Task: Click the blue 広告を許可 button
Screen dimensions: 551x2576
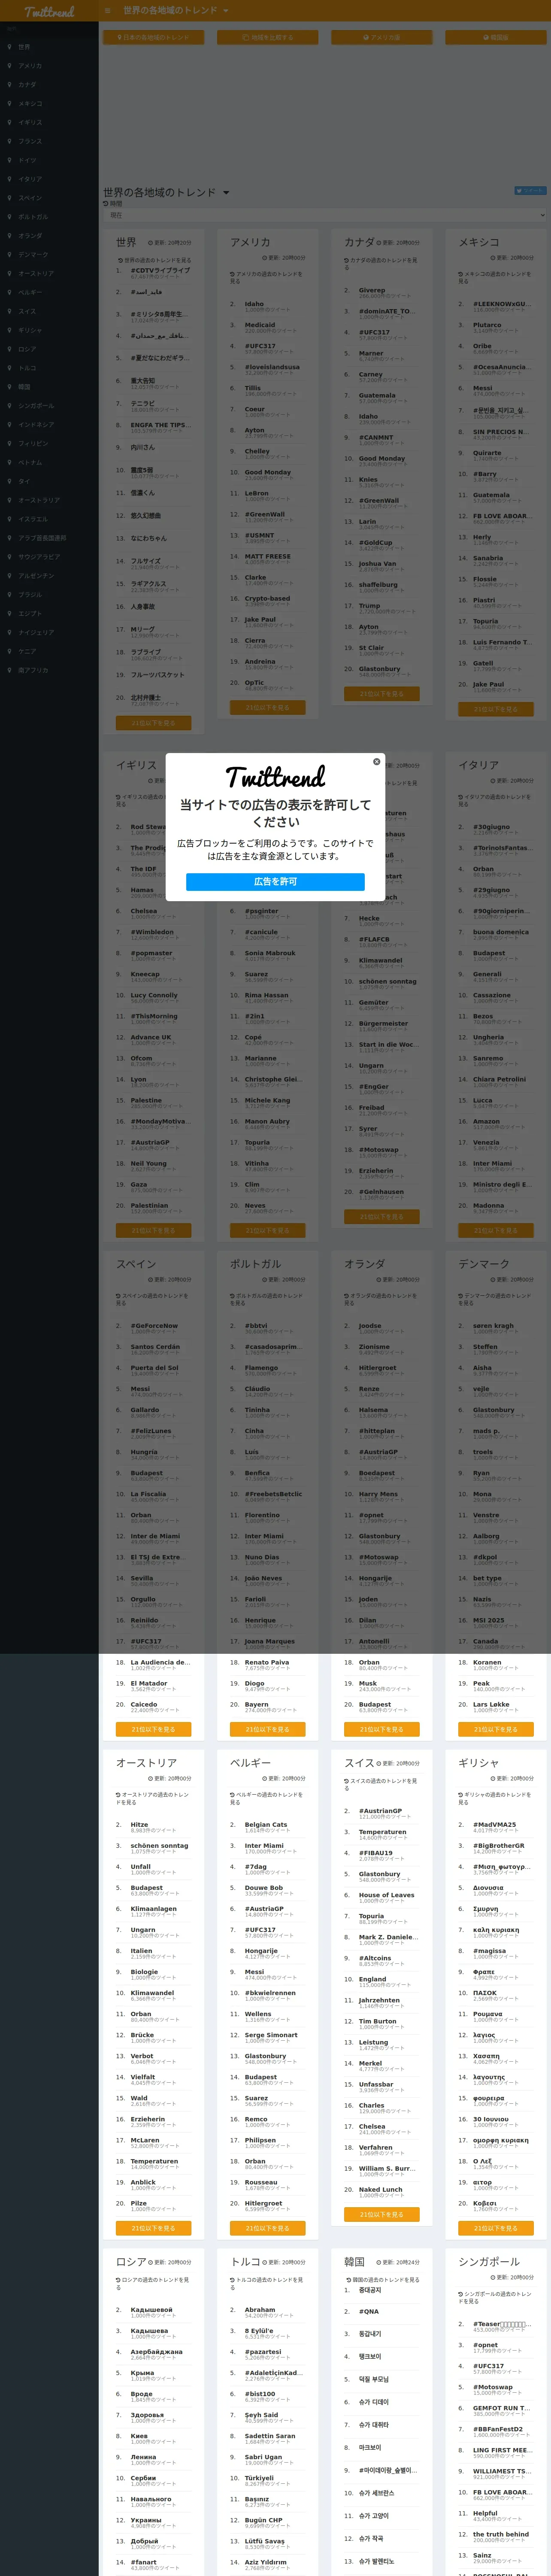Action: click(275, 881)
